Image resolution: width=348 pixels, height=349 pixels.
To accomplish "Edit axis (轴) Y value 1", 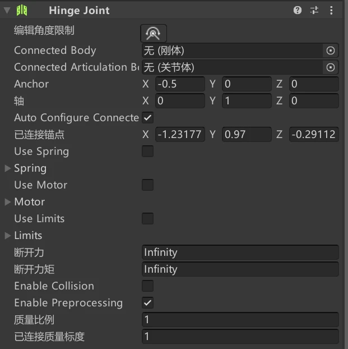I will click(247, 101).
